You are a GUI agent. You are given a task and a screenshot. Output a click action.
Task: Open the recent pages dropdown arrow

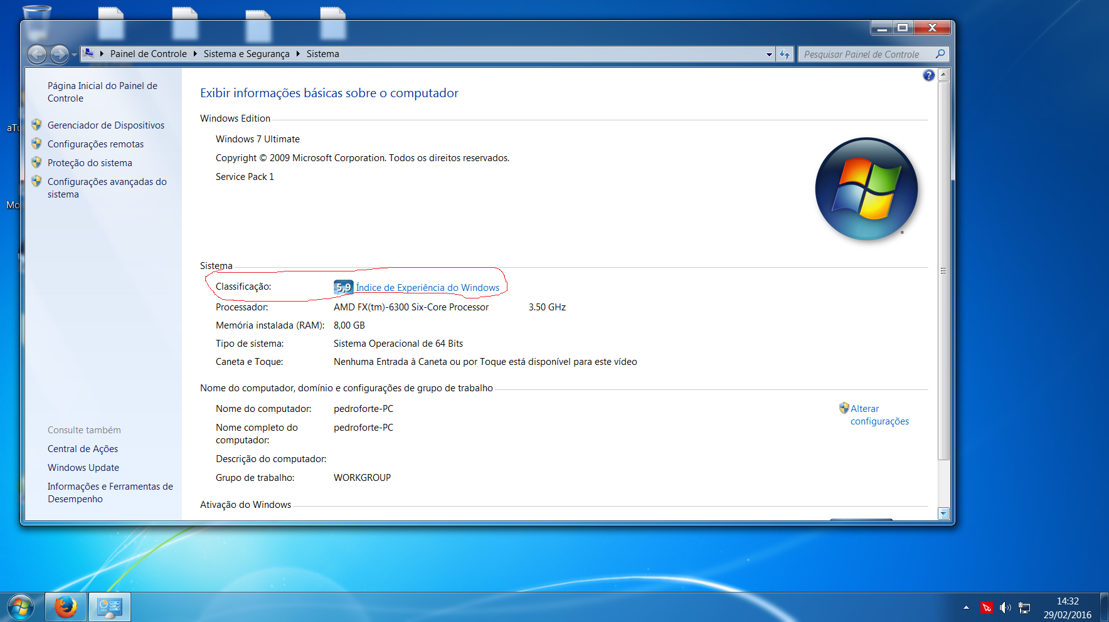click(x=74, y=55)
